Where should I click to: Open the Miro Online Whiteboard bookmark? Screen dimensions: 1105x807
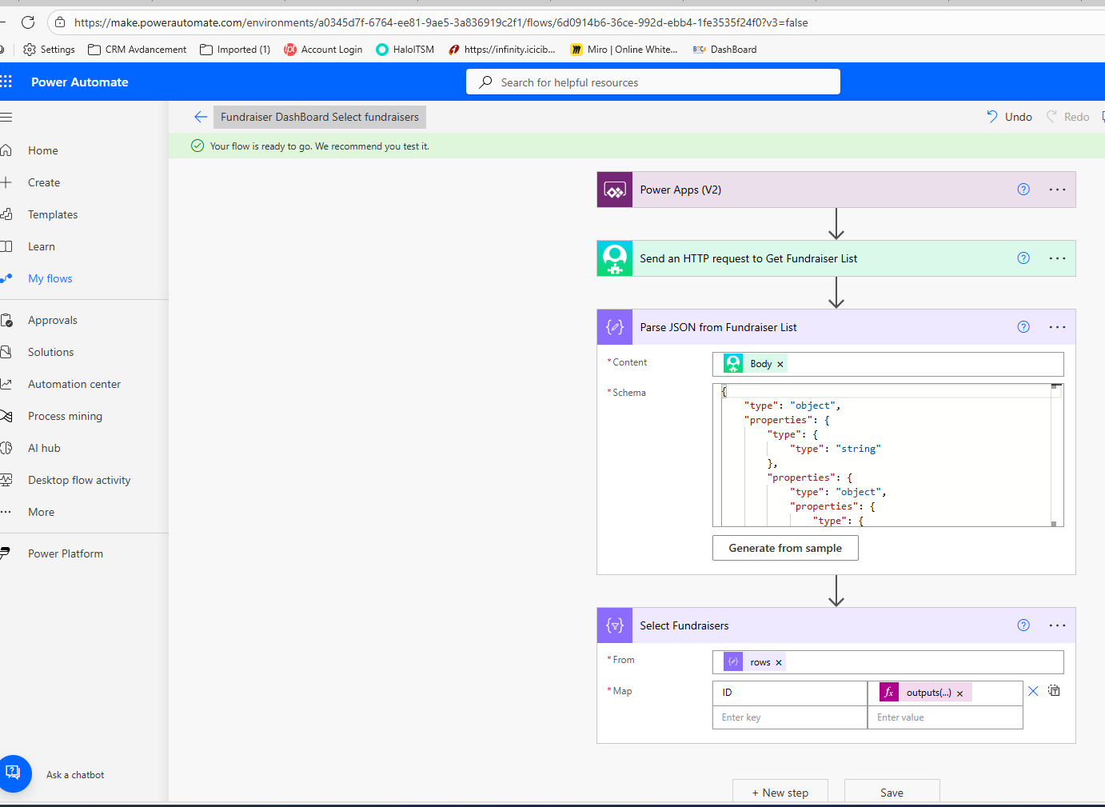coord(624,50)
